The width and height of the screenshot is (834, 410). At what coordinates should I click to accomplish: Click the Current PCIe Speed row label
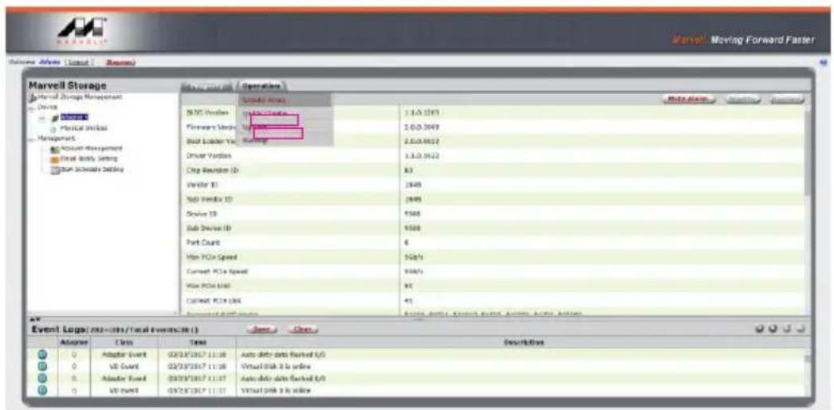coord(217,271)
